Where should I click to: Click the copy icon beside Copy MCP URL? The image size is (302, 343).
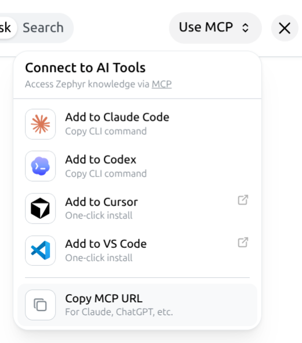41,305
